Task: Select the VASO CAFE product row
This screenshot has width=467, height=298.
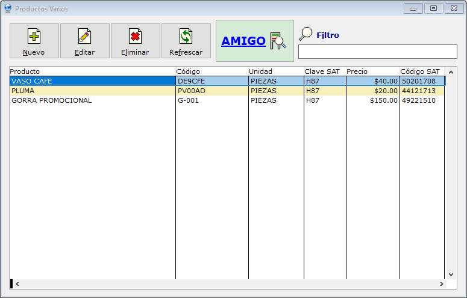Action: [x=90, y=81]
